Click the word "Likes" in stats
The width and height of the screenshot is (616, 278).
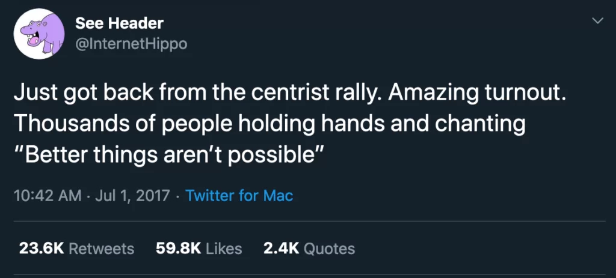click(224, 248)
